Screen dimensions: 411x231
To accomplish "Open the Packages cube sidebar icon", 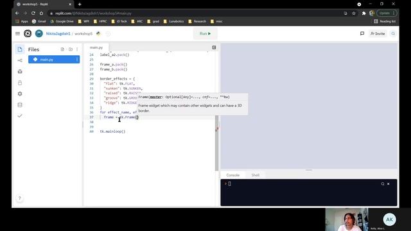I will click(20, 71).
